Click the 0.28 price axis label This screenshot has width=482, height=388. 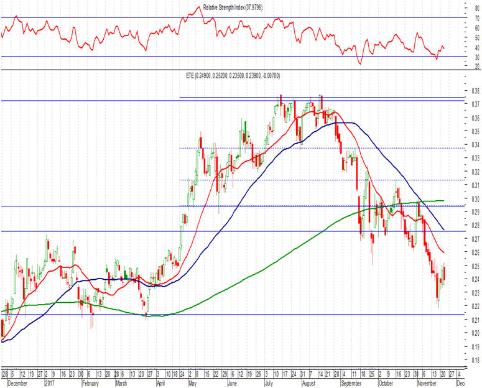[x=476, y=225]
